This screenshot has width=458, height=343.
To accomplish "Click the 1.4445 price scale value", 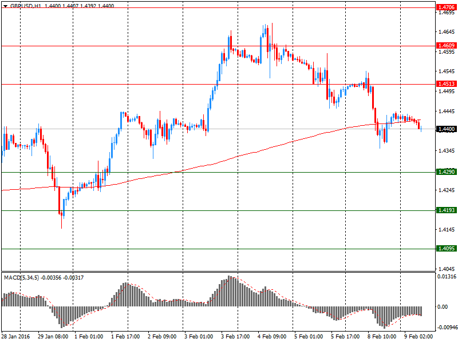I will tap(447, 111).
